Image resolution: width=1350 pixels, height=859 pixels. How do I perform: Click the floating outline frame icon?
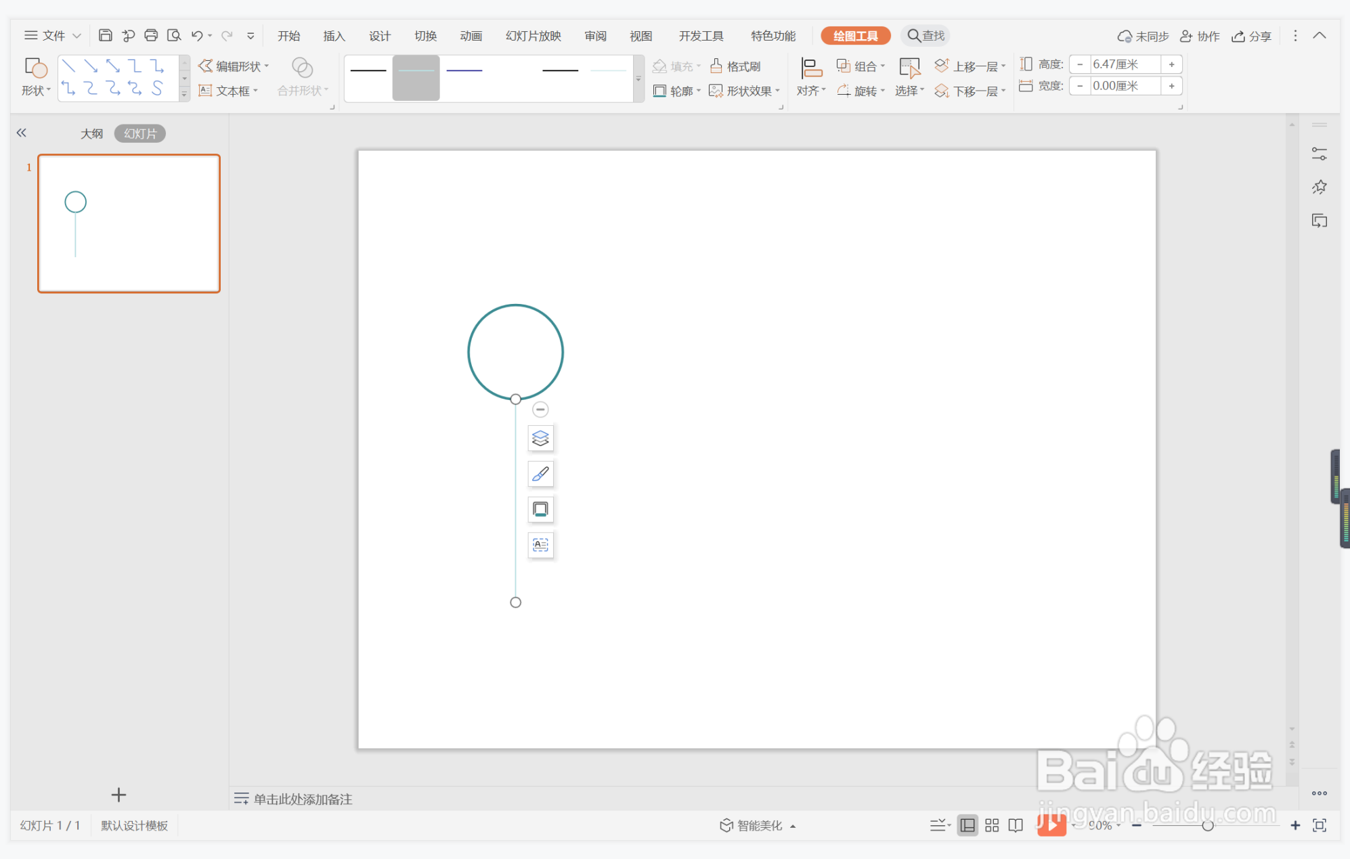(x=540, y=509)
